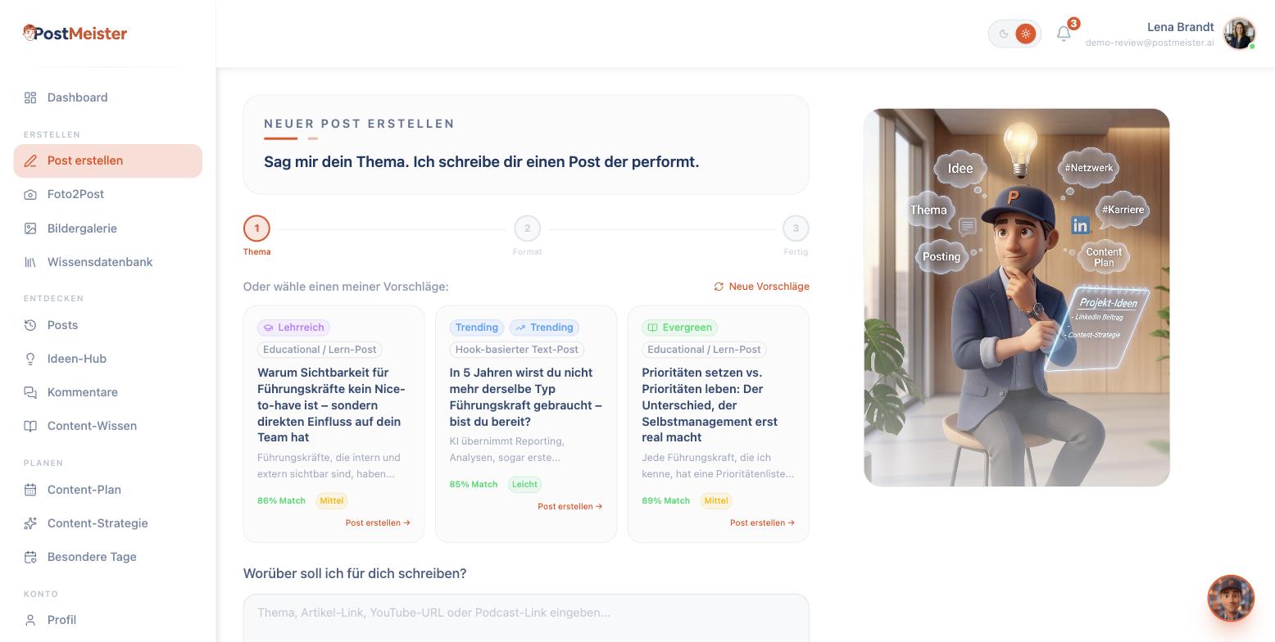Click the Trending tag with arrow icon

(x=544, y=328)
